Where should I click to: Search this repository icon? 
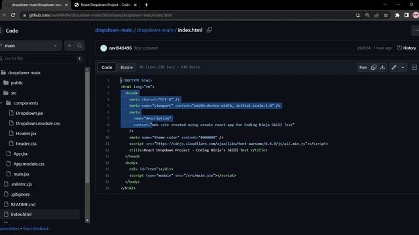tap(80, 46)
